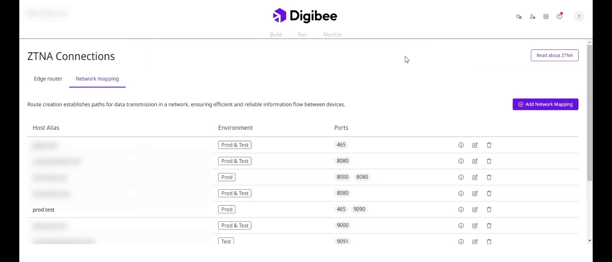
Task: Edit the prod.test network mapping
Action: tap(475, 210)
